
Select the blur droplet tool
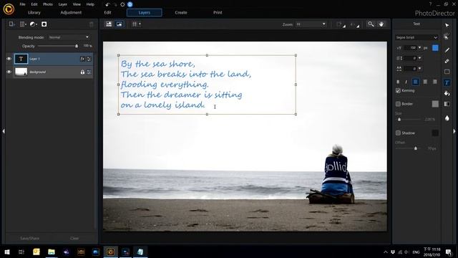coord(447,118)
